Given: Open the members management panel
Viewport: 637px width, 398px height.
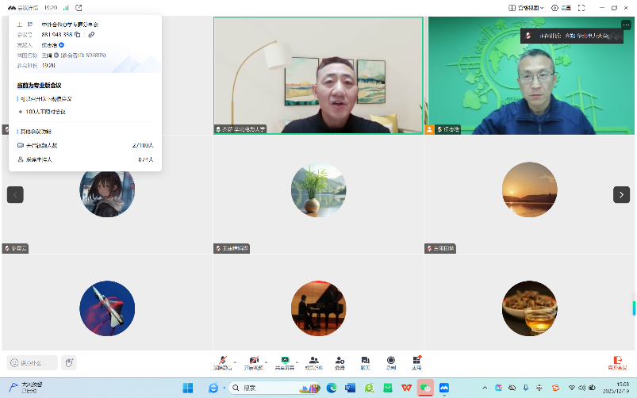Looking at the screenshot, I should coord(314,362).
